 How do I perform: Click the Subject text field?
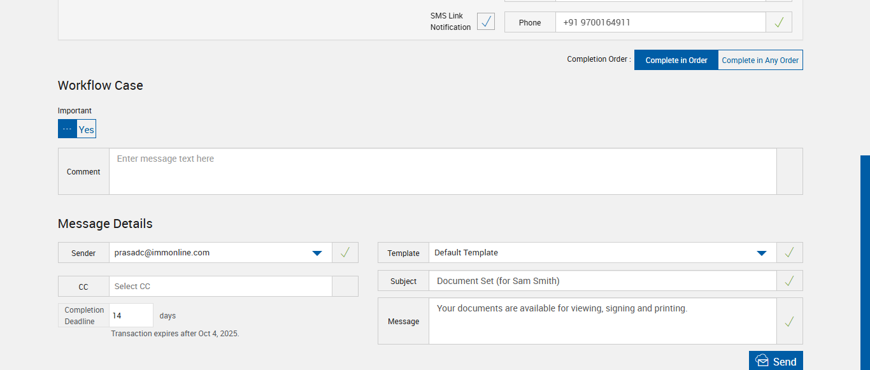point(602,281)
